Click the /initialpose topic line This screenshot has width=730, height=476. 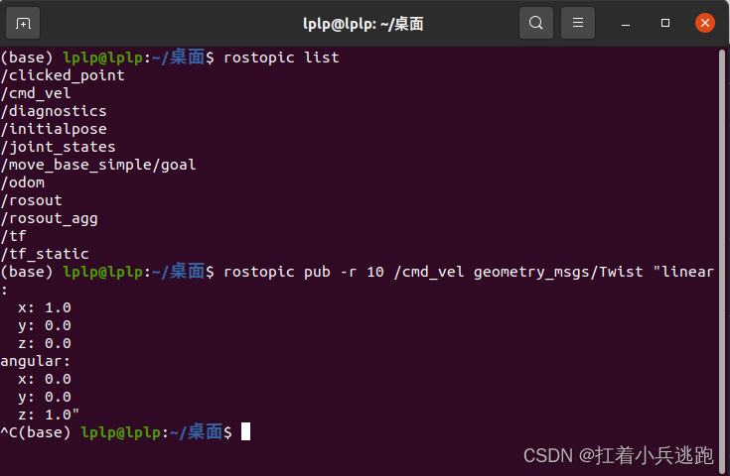pos(54,129)
